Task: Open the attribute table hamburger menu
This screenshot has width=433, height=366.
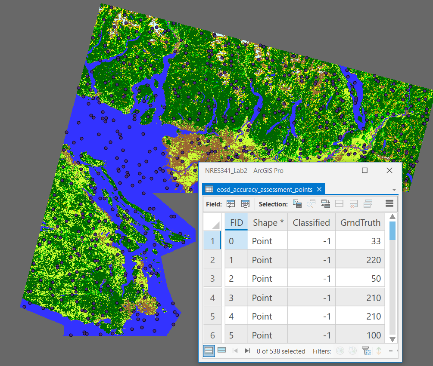Action: click(x=389, y=204)
